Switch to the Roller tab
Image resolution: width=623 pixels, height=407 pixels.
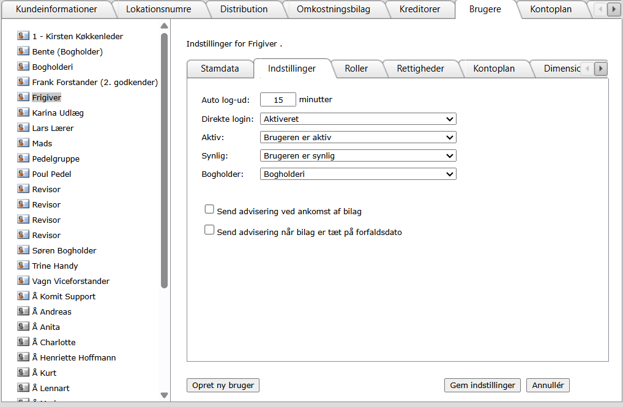[x=356, y=69]
